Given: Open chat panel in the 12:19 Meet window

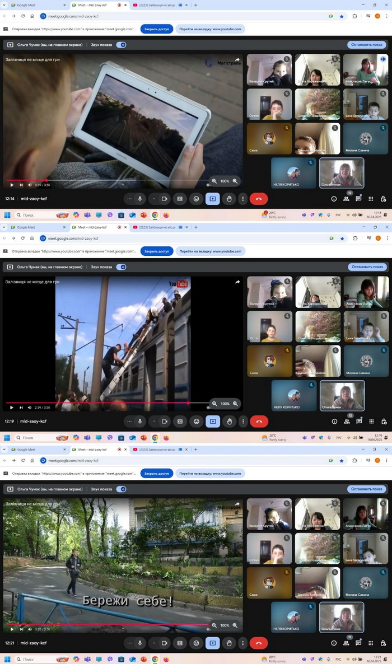Looking at the screenshot, I should tap(359, 422).
